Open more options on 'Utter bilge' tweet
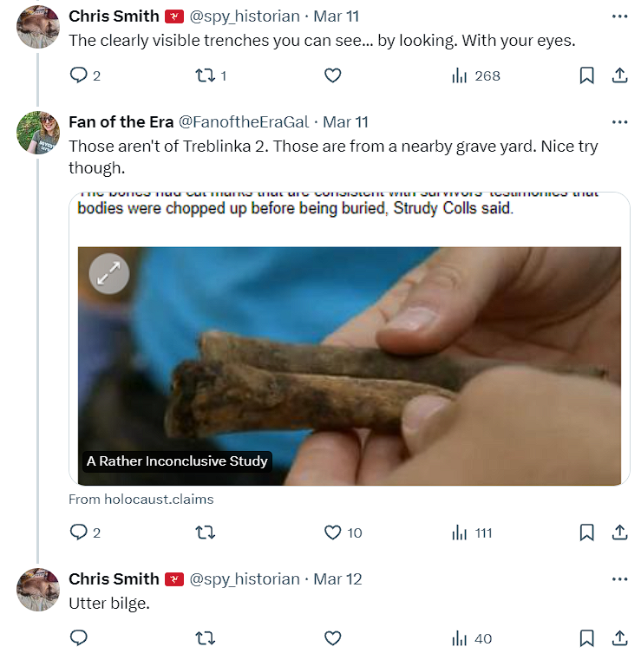 click(619, 579)
